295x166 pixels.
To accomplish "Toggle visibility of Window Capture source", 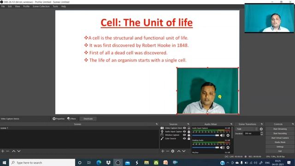I will (184, 135).
